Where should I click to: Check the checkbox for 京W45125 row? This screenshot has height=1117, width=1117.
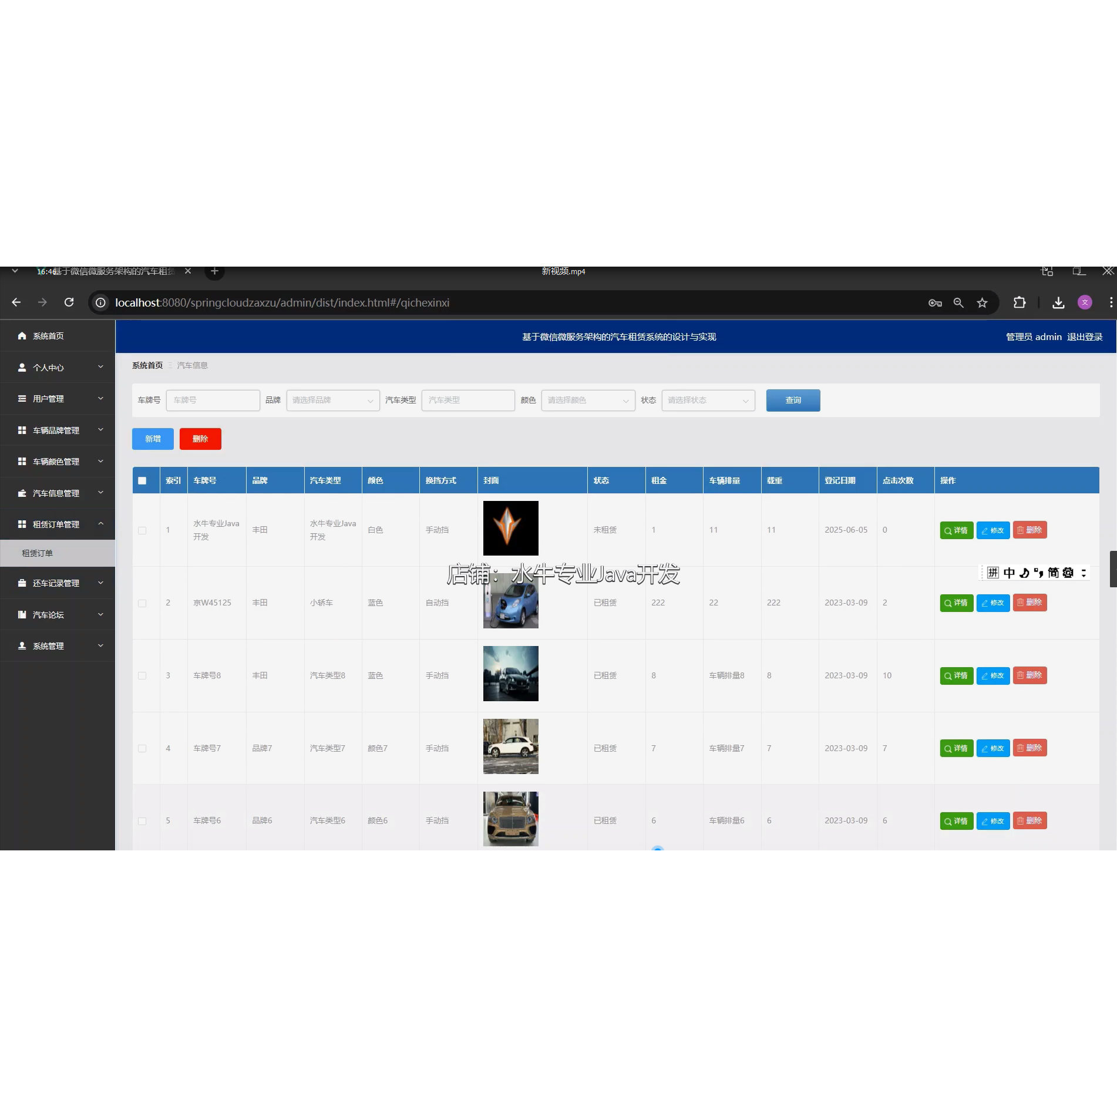coord(142,603)
